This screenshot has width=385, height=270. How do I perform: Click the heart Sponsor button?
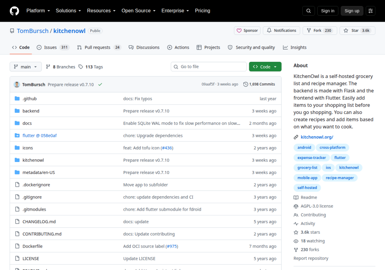pos(247,31)
